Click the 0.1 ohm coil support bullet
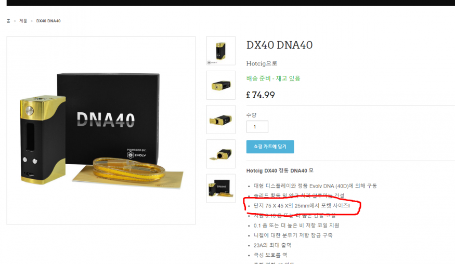 (x=296, y=226)
